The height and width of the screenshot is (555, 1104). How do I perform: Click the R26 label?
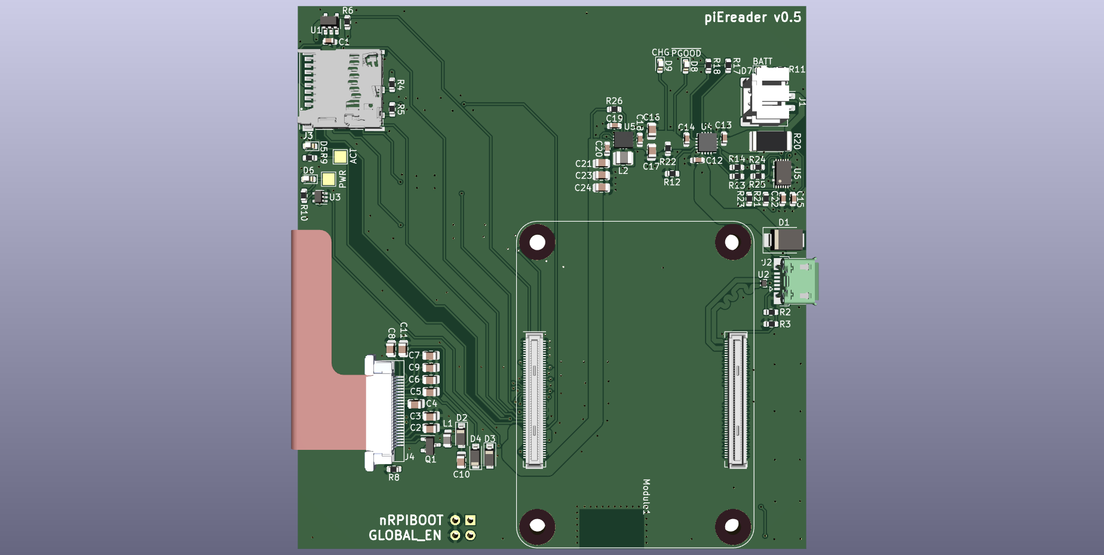point(614,102)
